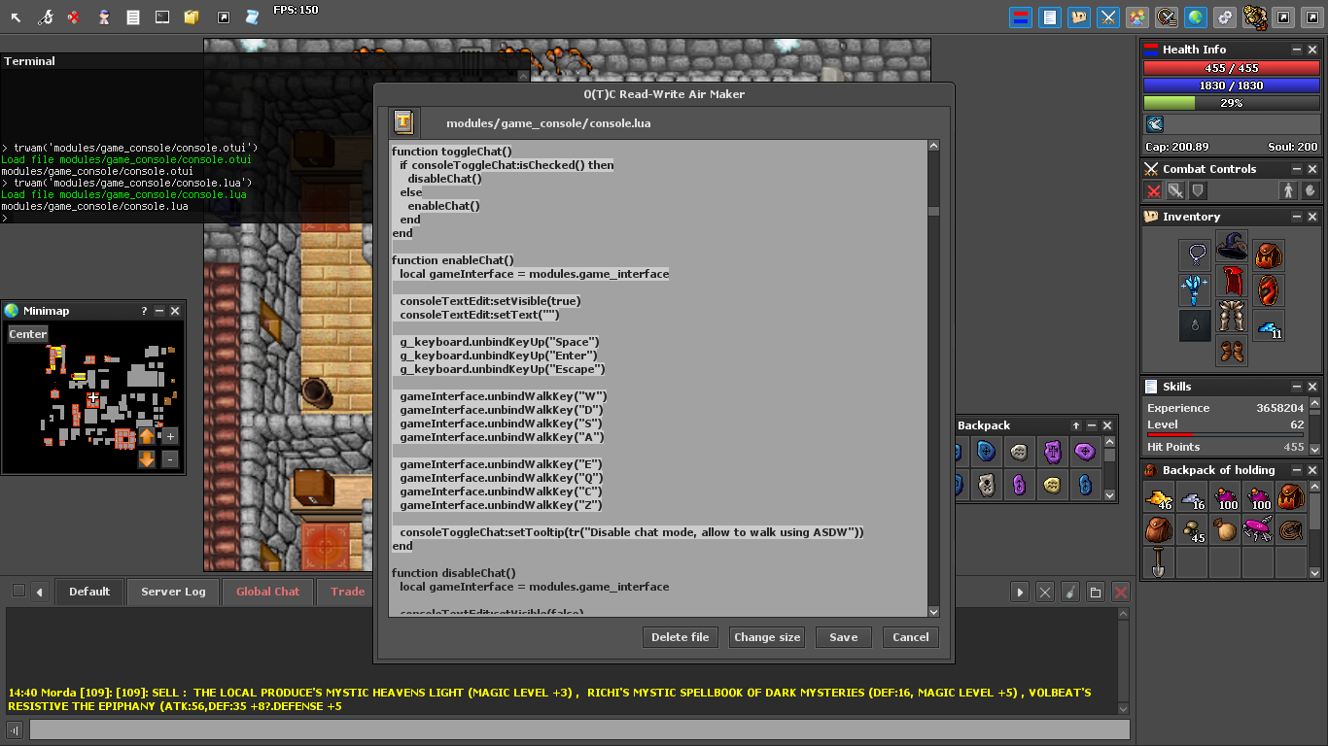Click the red health bar 455 / 455
Screen dimensions: 1328x746
1231,69
